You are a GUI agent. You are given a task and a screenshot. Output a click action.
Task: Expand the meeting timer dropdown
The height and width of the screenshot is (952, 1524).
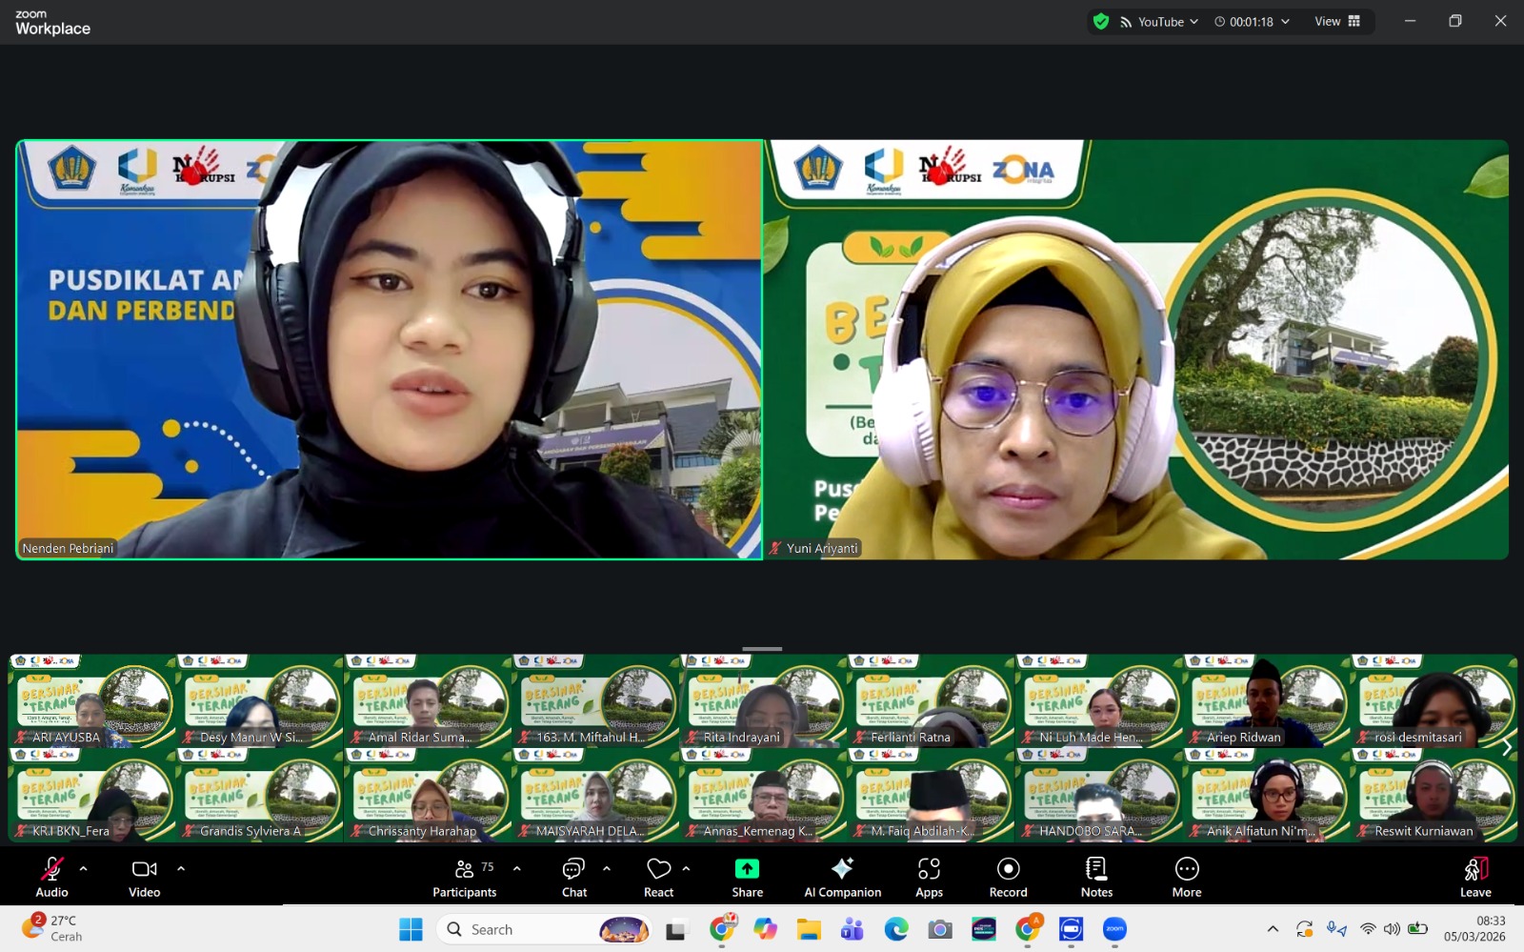[1252, 22]
